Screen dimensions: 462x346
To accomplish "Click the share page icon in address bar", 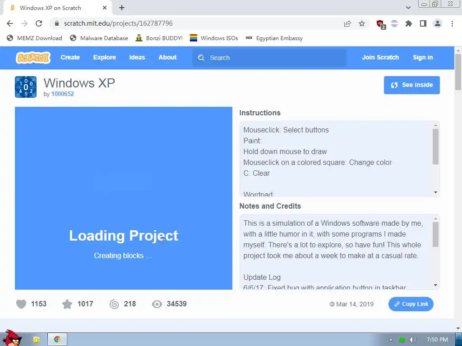I will (347, 23).
